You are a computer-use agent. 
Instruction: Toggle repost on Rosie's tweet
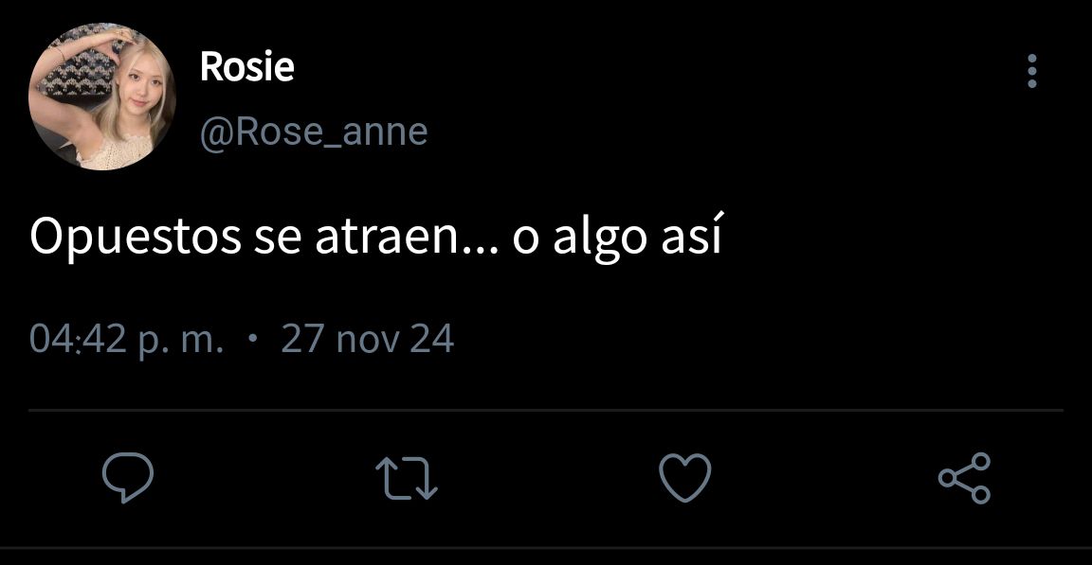[407, 478]
